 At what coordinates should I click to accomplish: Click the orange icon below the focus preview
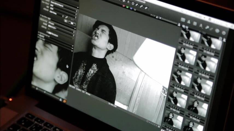(x=65, y=101)
